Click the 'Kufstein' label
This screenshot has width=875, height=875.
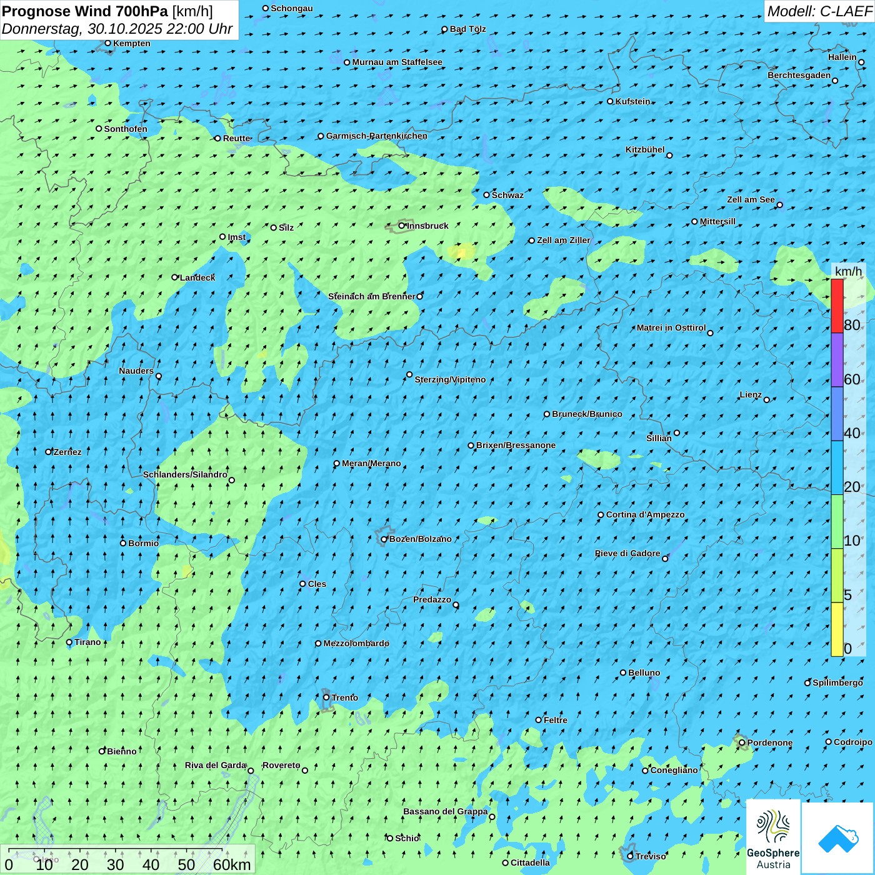pyautogui.click(x=633, y=101)
